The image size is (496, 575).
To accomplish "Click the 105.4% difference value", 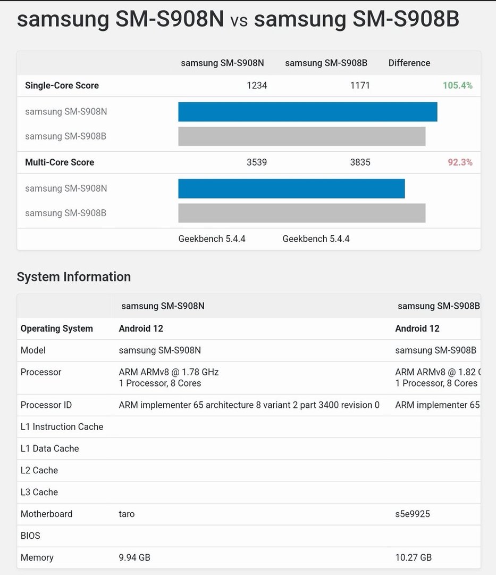I will coord(458,85).
